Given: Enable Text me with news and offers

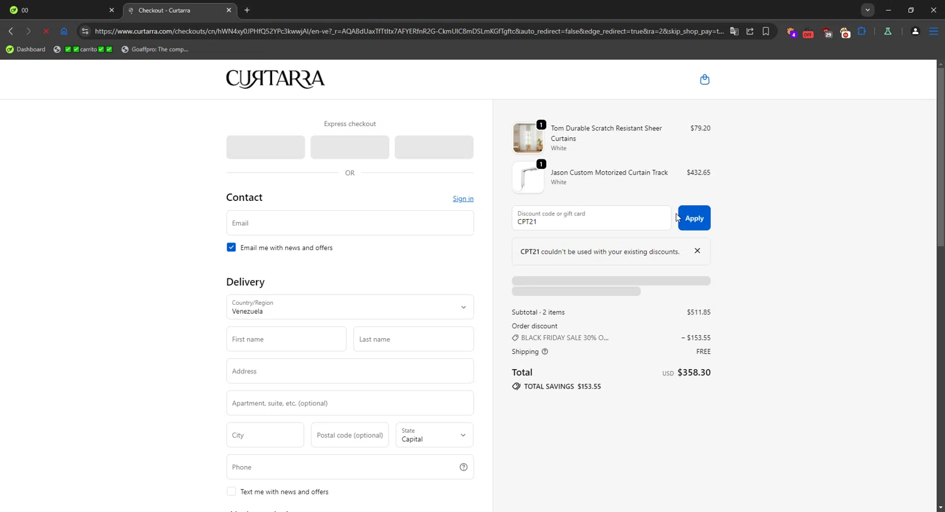Looking at the screenshot, I should click(231, 491).
